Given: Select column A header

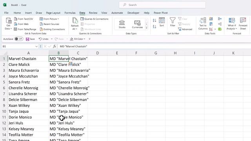Looking at the screenshot, I should (x=28, y=53).
